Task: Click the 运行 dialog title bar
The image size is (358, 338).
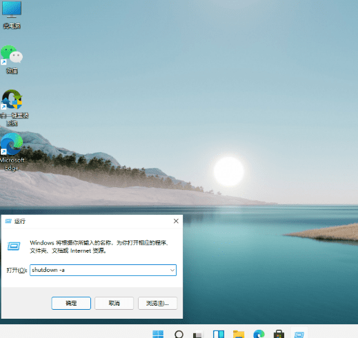Action: 92,221
